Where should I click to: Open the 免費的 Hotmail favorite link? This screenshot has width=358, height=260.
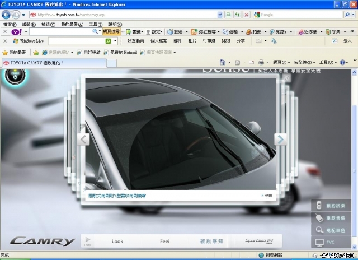[x=120, y=53]
